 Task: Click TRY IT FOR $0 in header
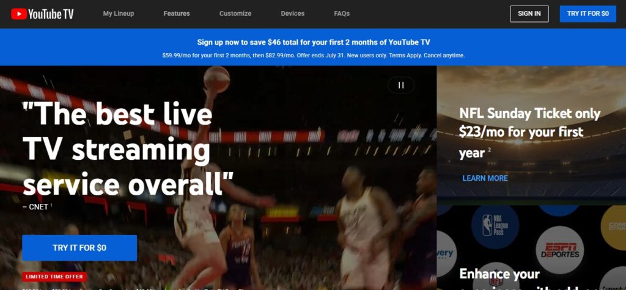(587, 14)
